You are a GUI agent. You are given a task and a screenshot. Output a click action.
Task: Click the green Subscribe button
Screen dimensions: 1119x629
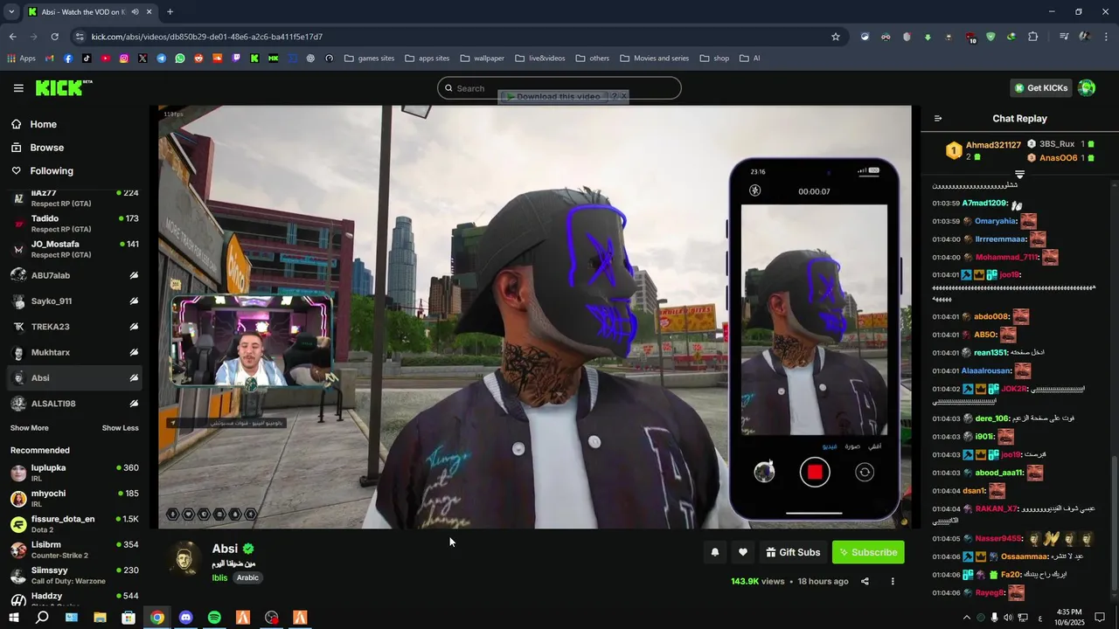(x=868, y=552)
